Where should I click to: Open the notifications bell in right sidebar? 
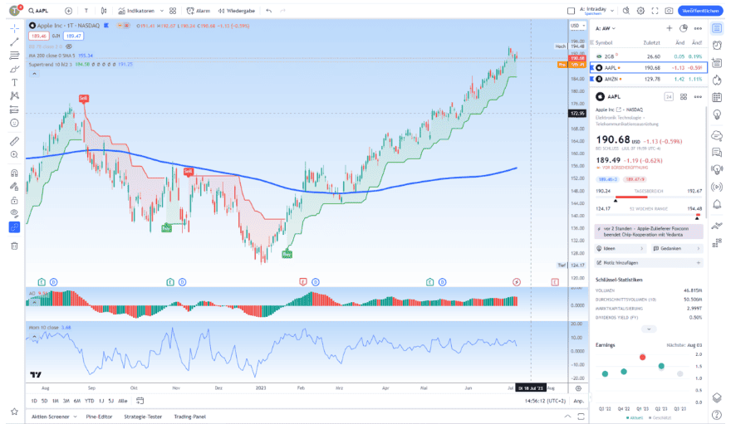(x=717, y=205)
